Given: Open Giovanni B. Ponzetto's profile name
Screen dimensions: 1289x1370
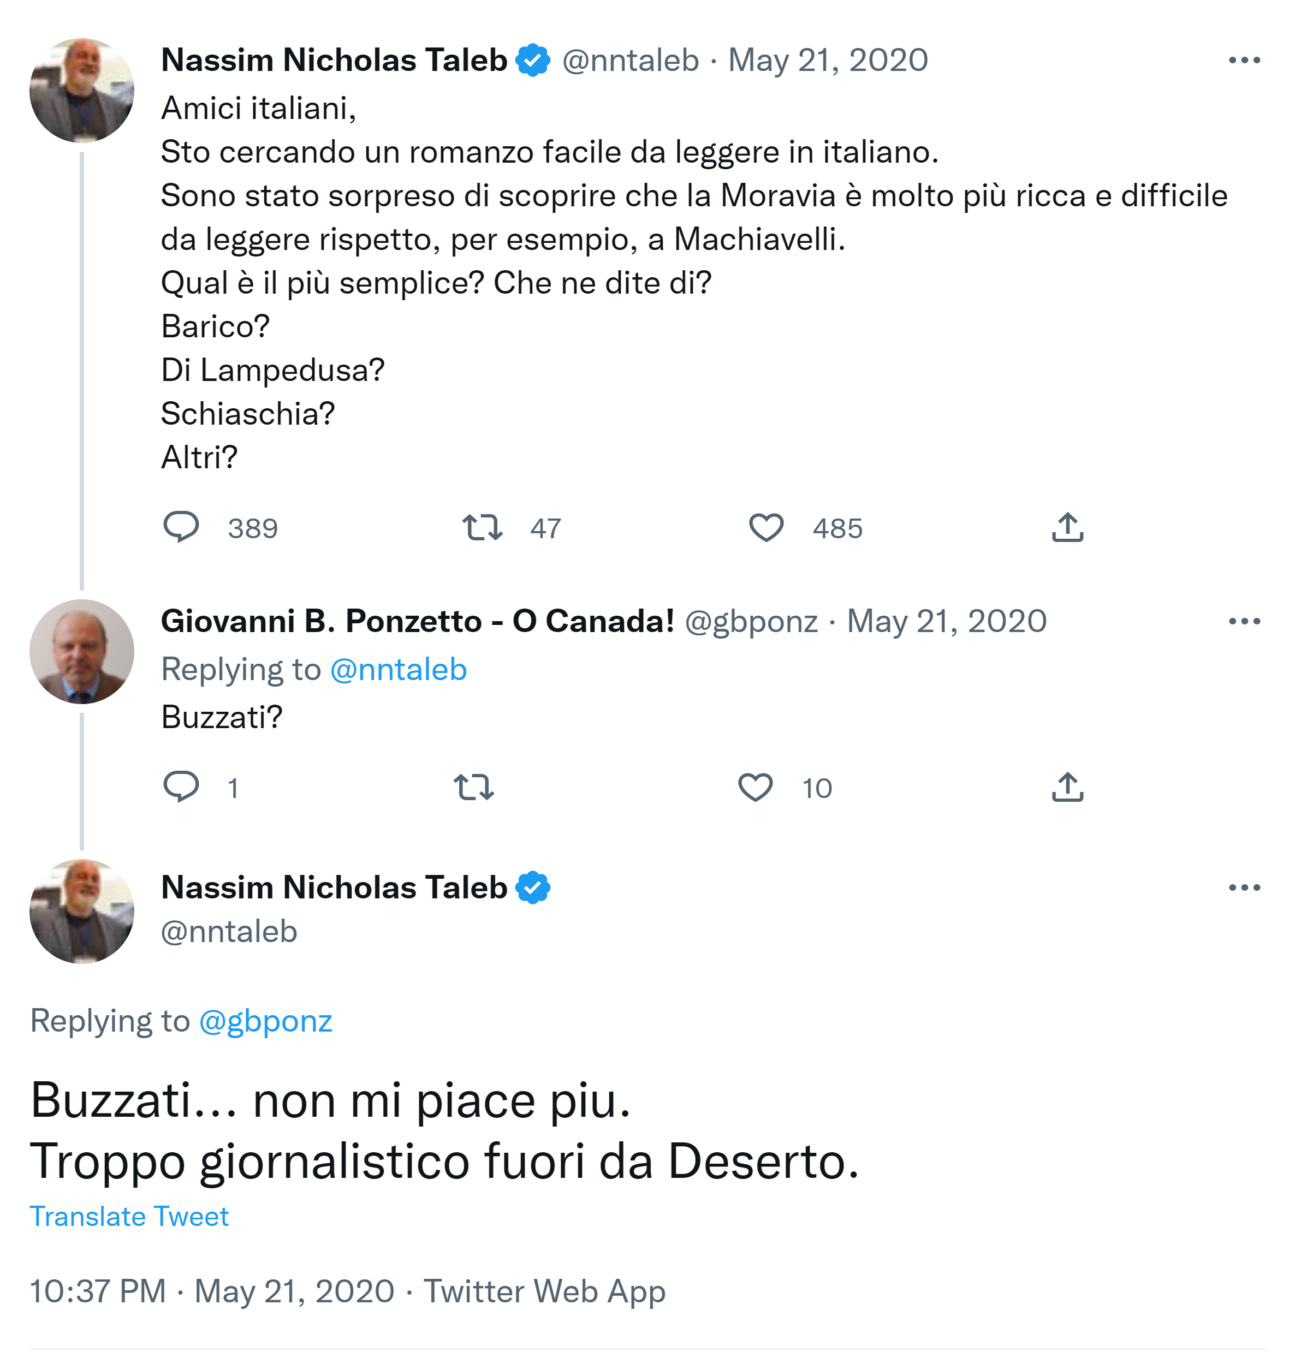Looking at the screenshot, I should (417, 622).
